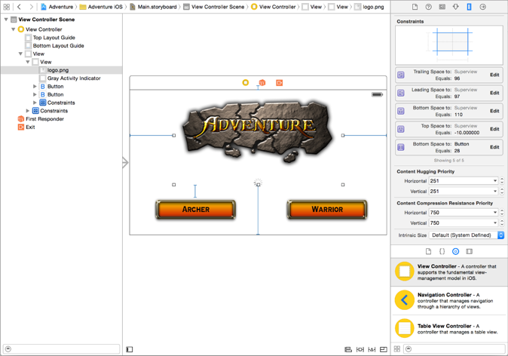Step Horizontal hugging priority value
The width and height of the screenshot is (508, 356).
click(502, 181)
